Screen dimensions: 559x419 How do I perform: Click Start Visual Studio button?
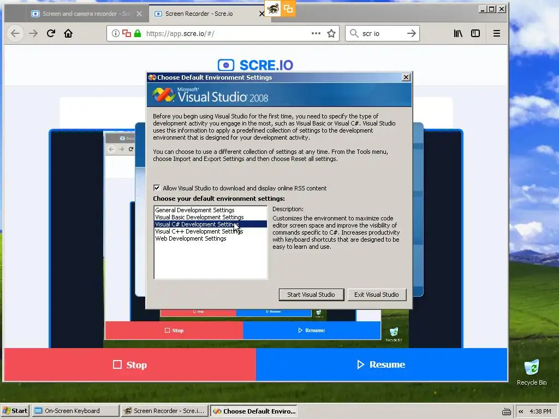click(311, 295)
